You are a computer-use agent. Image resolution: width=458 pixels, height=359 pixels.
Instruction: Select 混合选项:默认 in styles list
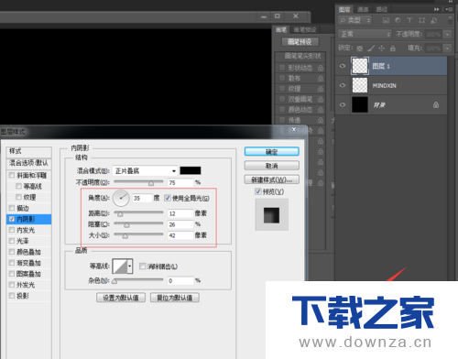pos(28,163)
